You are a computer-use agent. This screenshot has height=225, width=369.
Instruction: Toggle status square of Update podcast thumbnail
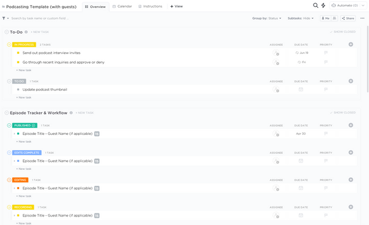pos(18,90)
